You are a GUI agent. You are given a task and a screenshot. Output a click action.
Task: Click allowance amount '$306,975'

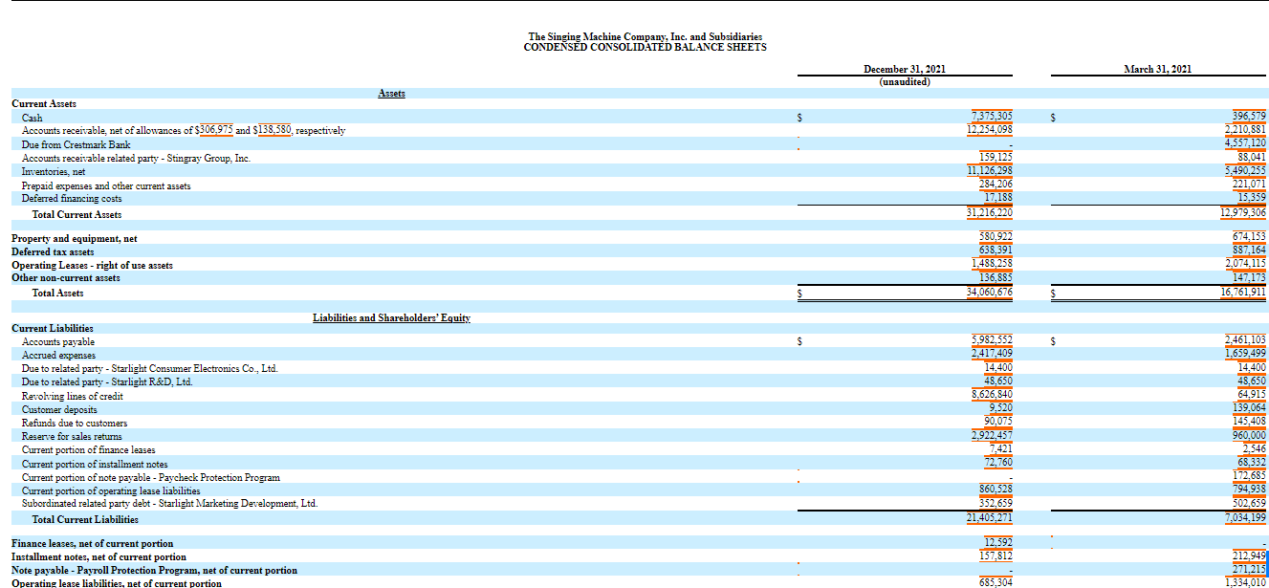(214, 130)
